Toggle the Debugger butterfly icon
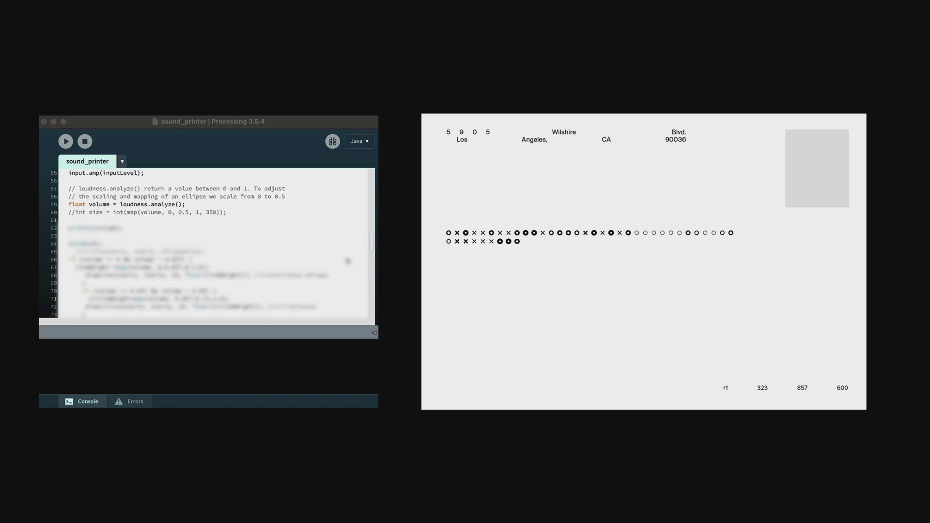 pos(332,141)
